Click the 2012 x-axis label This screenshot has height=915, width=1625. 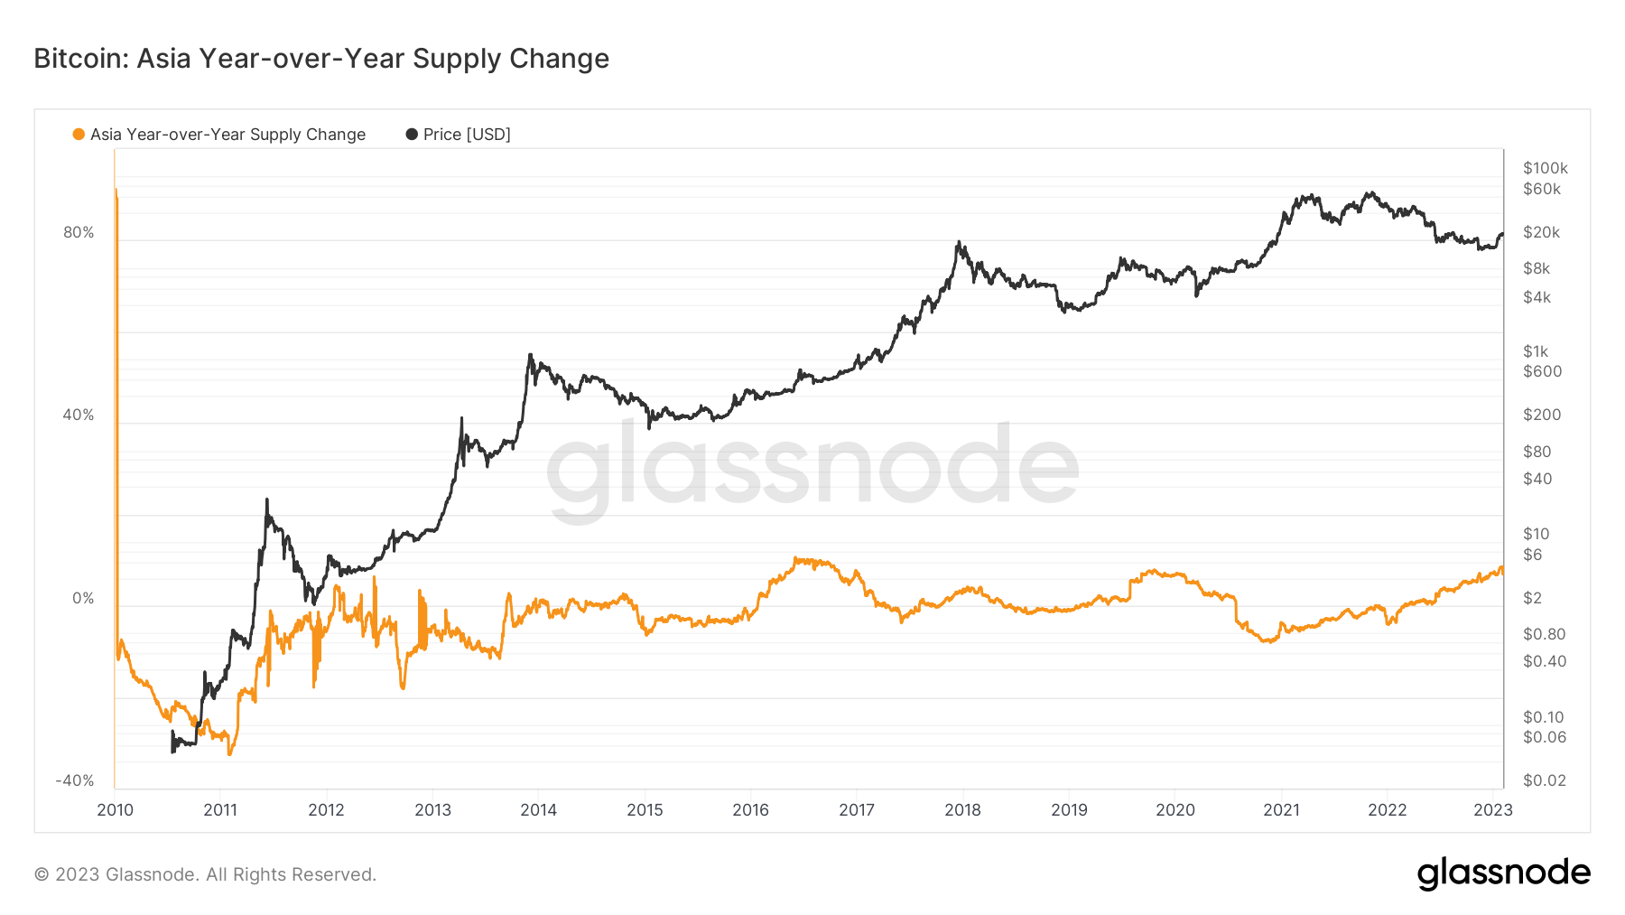[327, 810]
